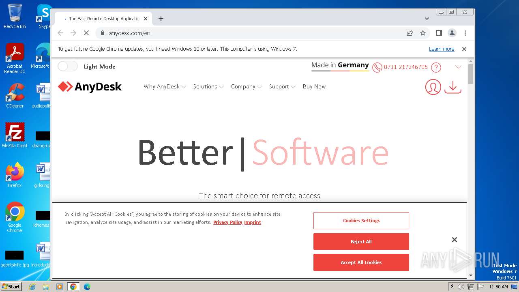This screenshot has width=519, height=292.
Task: Click the phone icon beside 0711 number
Action: [377, 67]
